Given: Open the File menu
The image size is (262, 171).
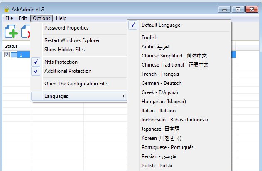Looking at the screenshot, I should (x=9, y=18).
